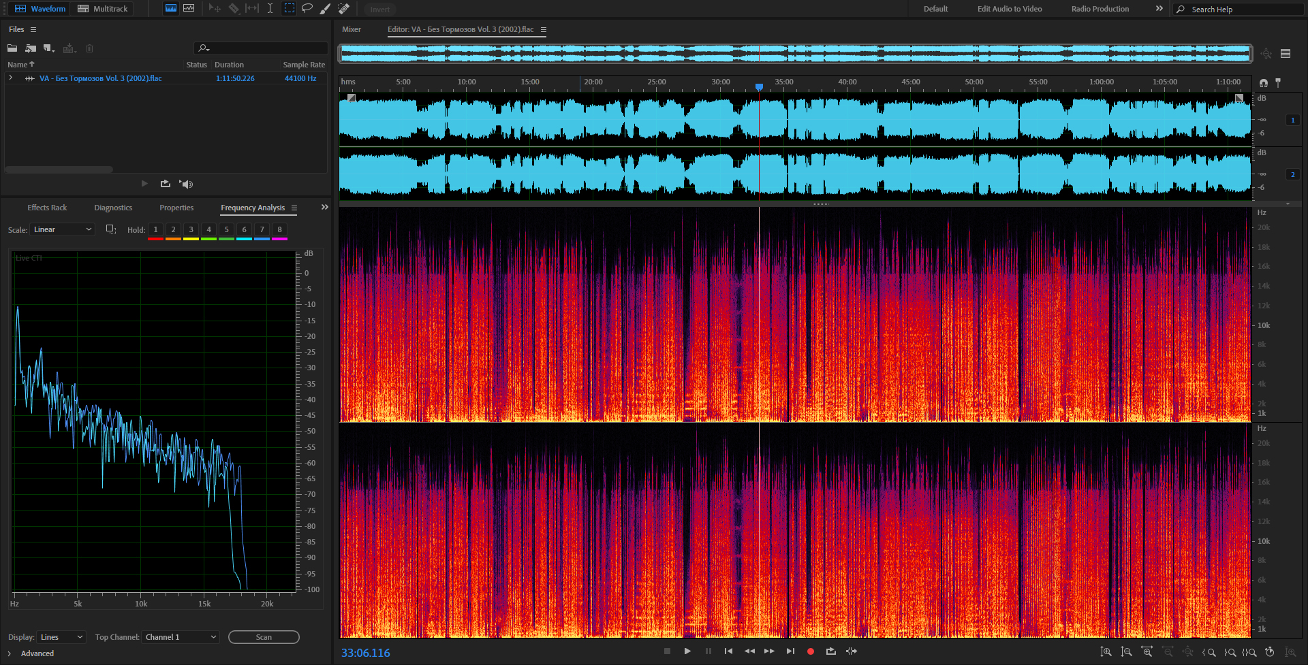Switch to Multitrack view

tap(103, 9)
